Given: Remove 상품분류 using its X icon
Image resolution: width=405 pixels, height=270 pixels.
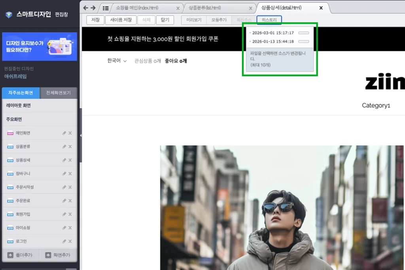Looking at the screenshot, I should (70, 147).
